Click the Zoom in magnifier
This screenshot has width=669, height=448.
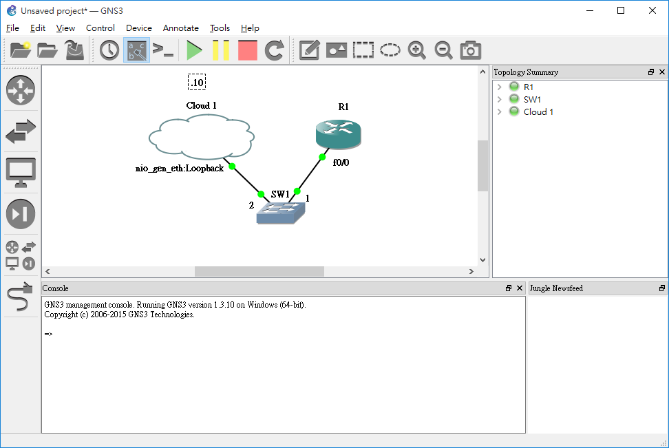pos(417,50)
